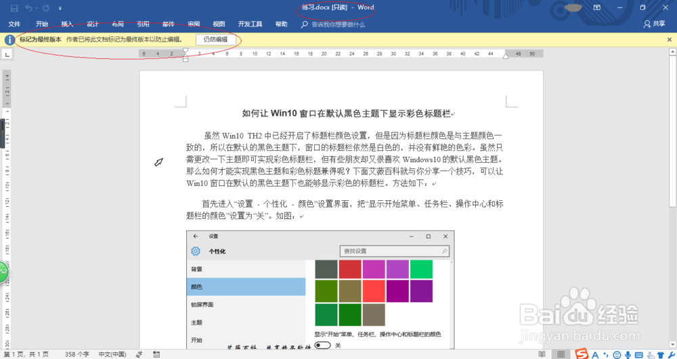Open the Ribbon Display Options icon
Screen dimensions: 677x359
click(x=596, y=7)
